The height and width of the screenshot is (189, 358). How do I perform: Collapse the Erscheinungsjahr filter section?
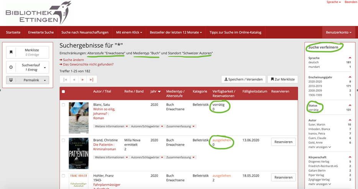(x=350, y=77)
